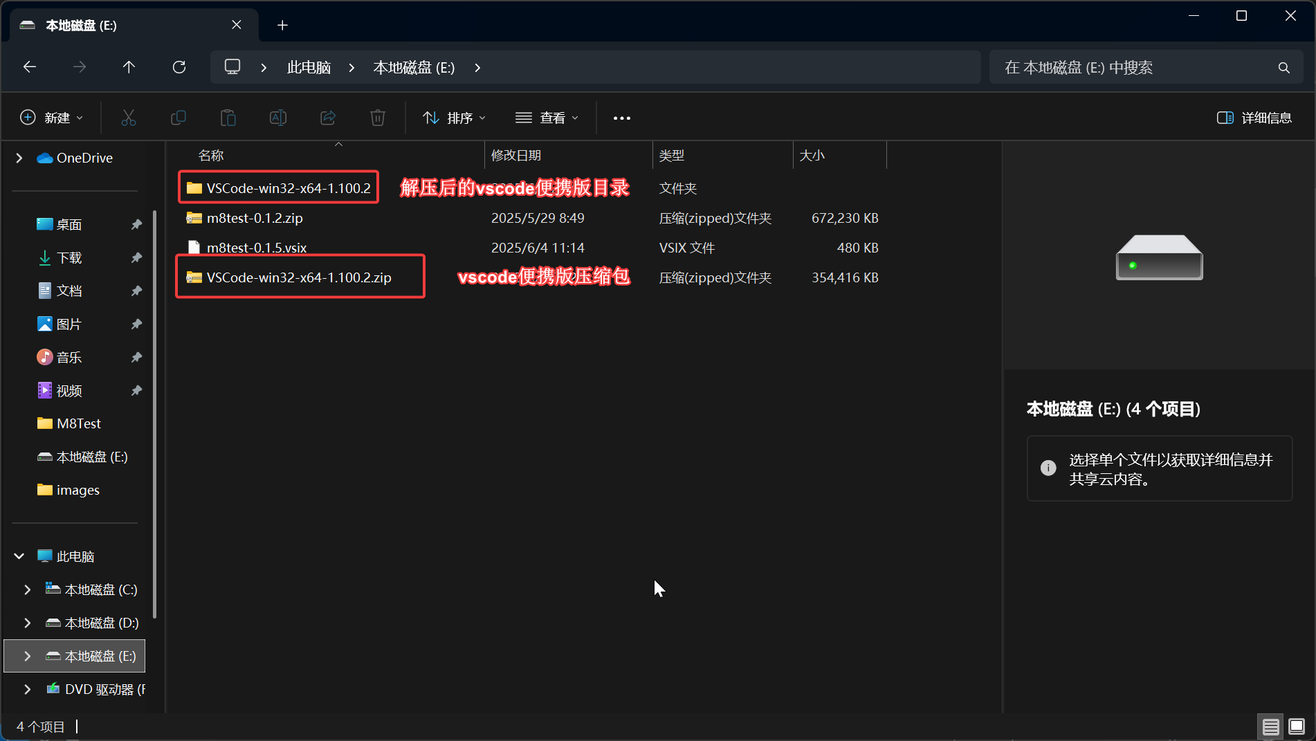1316x741 pixels.
Task: Switch to large thumbnails view in status bar
Action: [1296, 726]
